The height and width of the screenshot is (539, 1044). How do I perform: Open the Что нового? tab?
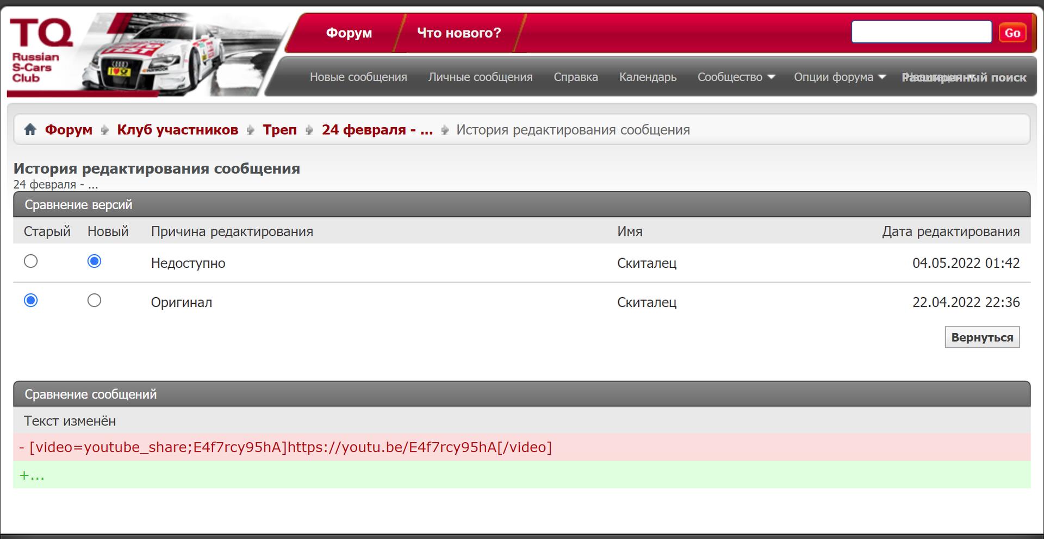[x=458, y=33]
